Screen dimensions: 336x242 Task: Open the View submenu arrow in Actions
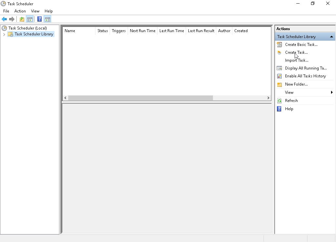pos(332,92)
